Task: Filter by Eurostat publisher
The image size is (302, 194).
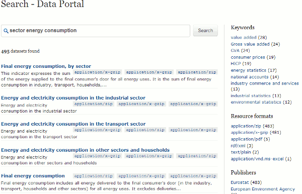Action: (240, 182)
